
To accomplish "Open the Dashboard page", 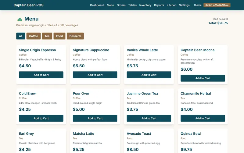I will coord(97,5).
